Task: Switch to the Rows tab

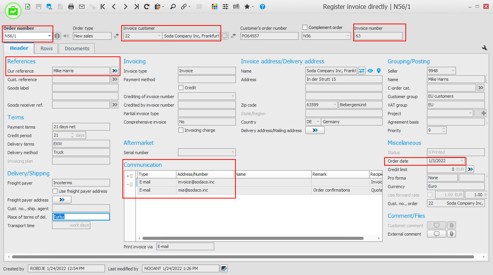Action: (x=46, y=48)
